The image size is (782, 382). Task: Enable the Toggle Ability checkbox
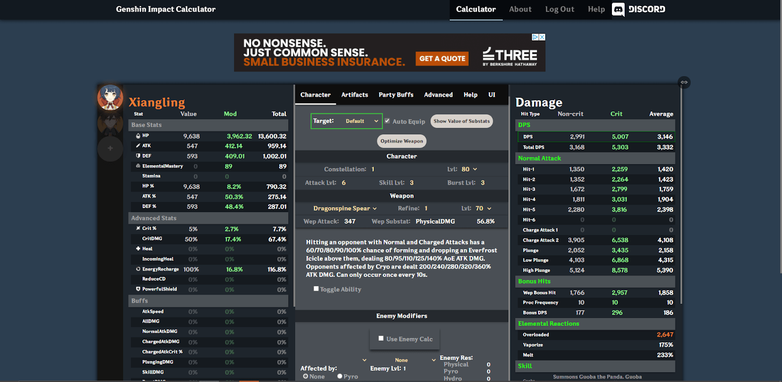(316, 289)
